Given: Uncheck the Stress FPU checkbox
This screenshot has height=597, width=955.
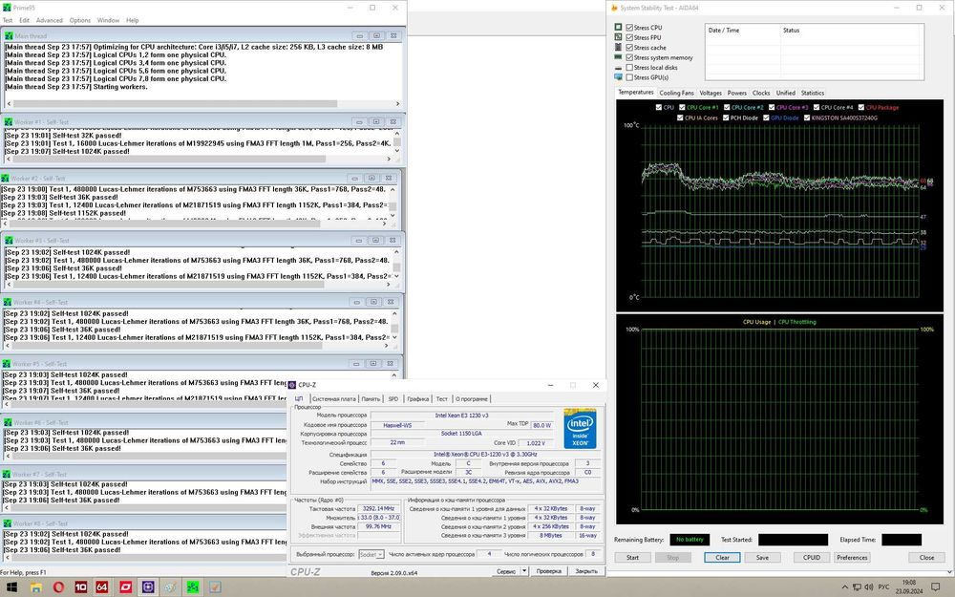Looking at the screenshot, I should click(x=629, y=37).
